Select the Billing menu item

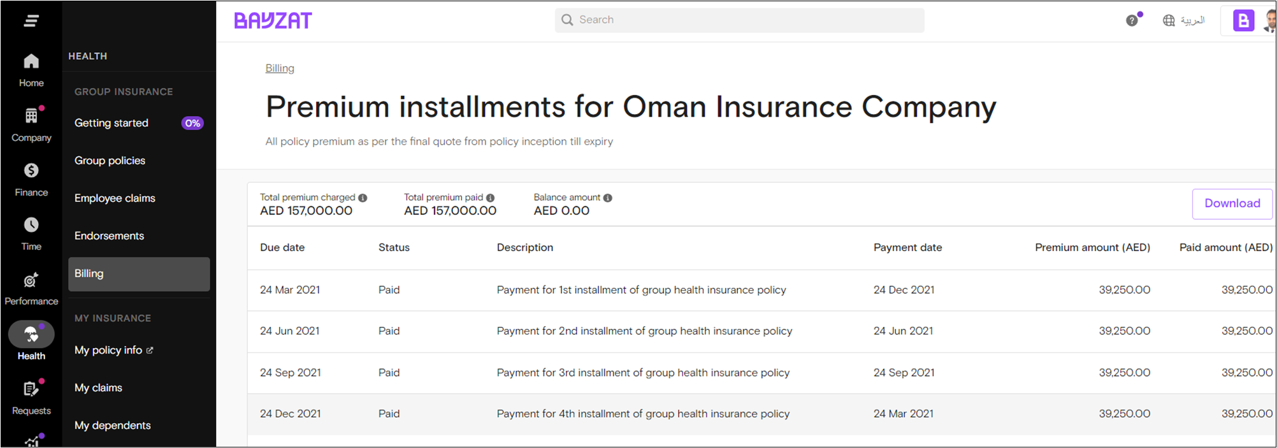pos(139,274)
